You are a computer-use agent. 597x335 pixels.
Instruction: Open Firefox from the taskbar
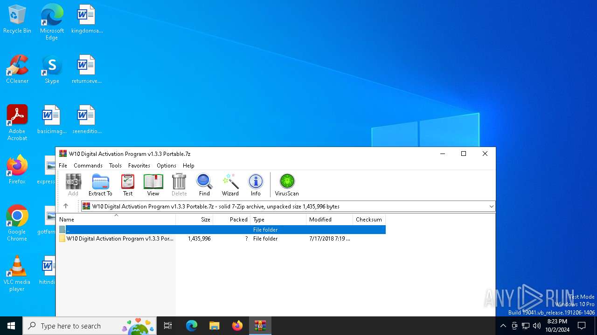pos(237,326)
